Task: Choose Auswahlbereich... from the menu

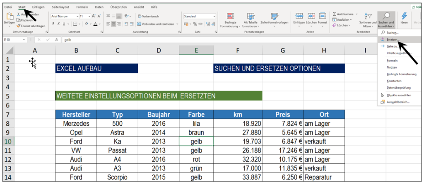Action: [399, 102]
